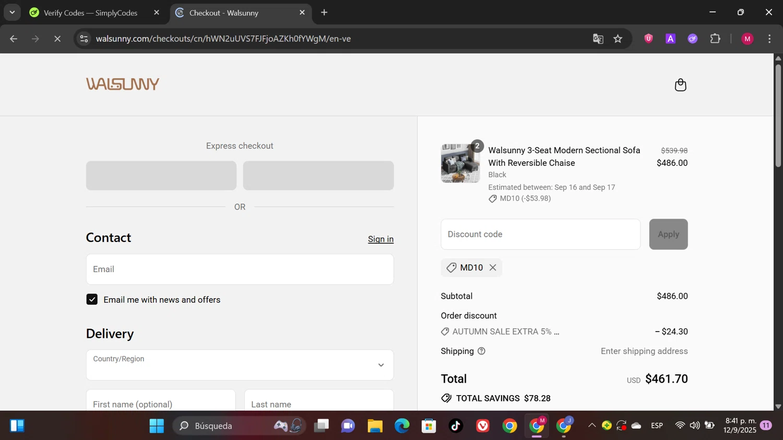Image resolution: width=783 pixels, height=440 pixels.
Task: Open the Wi-Fi network tray icon
Action: coord(680,426)
